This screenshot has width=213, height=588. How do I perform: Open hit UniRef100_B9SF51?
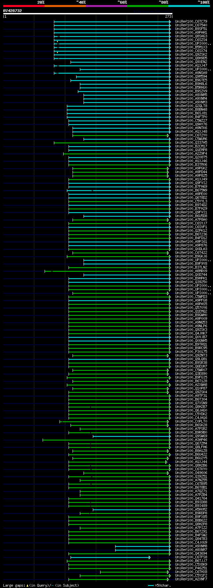pyautogui.click(x=191, y=29)
